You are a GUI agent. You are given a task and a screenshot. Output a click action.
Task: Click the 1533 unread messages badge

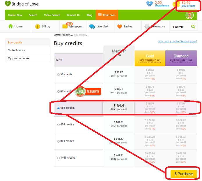point(69,24)
